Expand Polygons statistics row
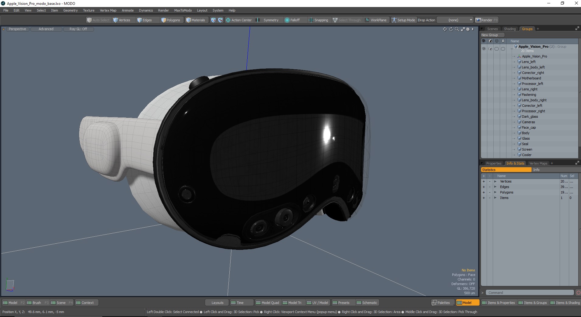 coord(495,192)
